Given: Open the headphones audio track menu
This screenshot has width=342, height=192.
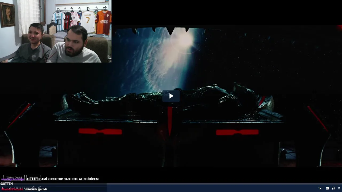Looking at the screenshot, I should tap(333, 188).
